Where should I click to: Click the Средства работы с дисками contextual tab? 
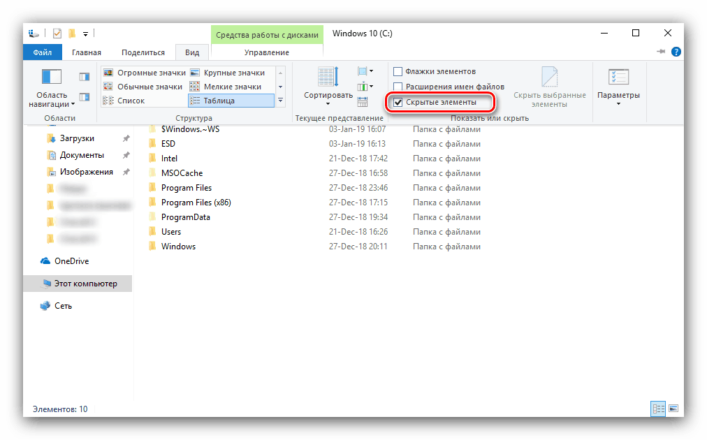click(x=267, y=35)
